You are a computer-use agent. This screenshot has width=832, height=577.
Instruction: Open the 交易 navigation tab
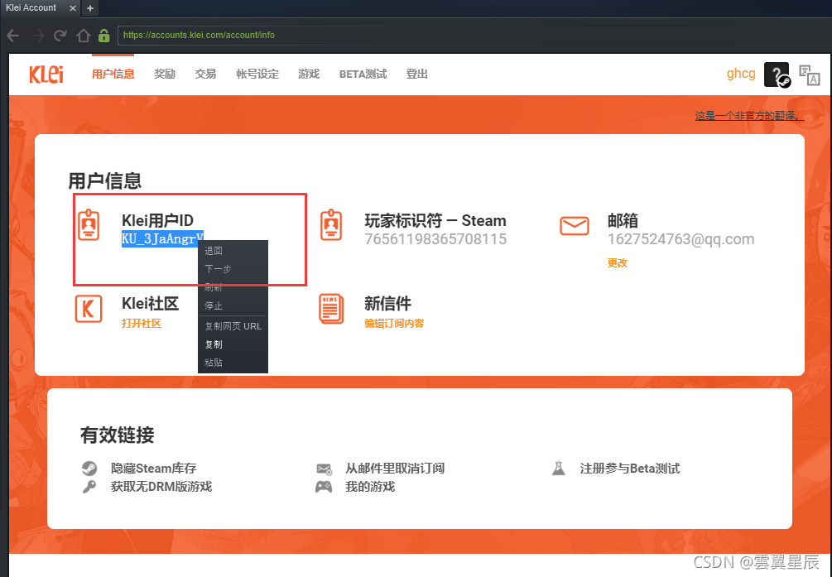click(205, 75)
